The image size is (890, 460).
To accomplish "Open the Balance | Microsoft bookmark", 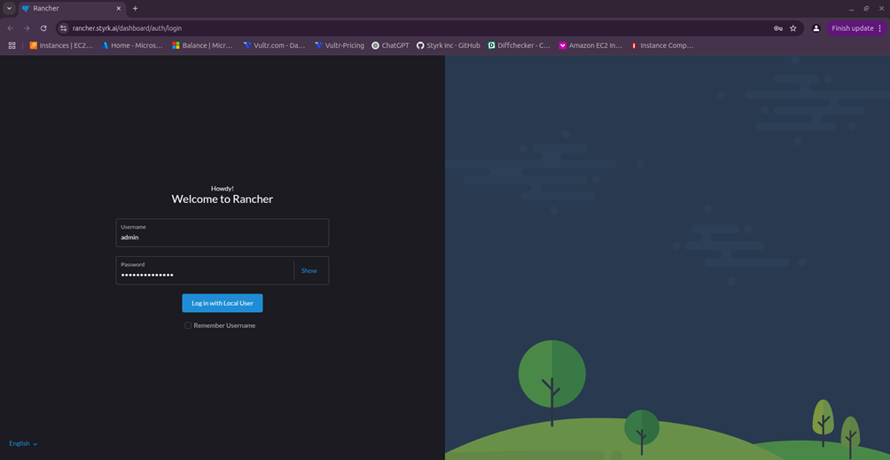I will click(203, 45).
